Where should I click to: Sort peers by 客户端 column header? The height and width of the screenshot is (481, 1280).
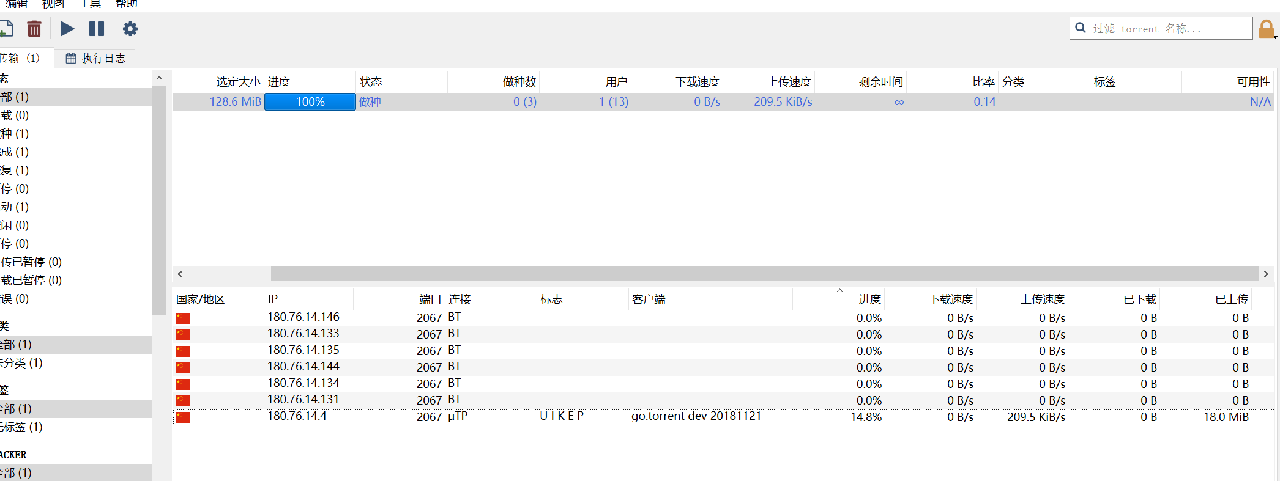pos(649,299)
